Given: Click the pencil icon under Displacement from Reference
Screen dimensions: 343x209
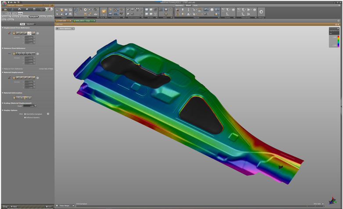Looking at the screenshot, I should [9, 33].
